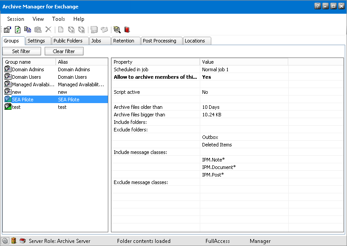Open the Tools menu
The height and width of the screenshot is (246, 347).
pos(58,19)
